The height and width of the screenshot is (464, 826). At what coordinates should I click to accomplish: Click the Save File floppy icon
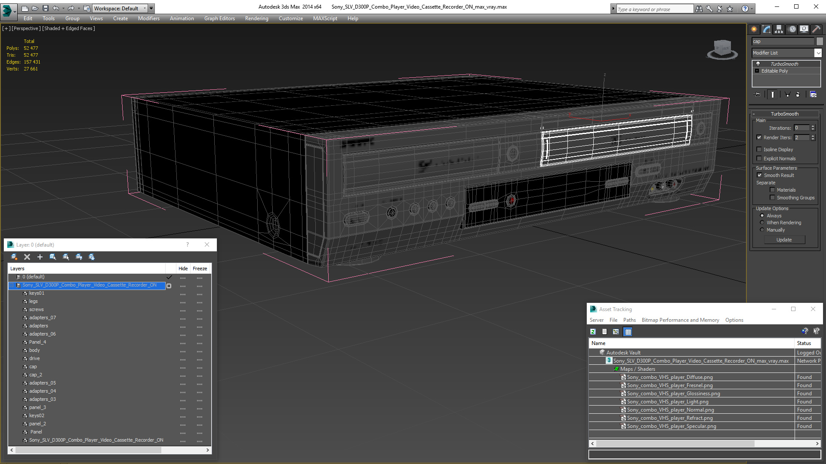click(45, 8)
